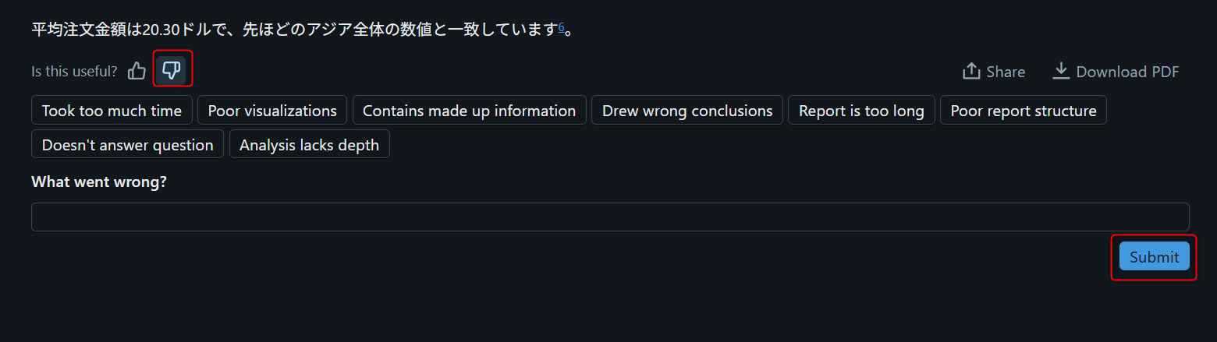Image resolution: width=1217 pixels, height=342 pixels.
Task: Mark feedback as "Report is too long"
Action: tap(861, 111)
